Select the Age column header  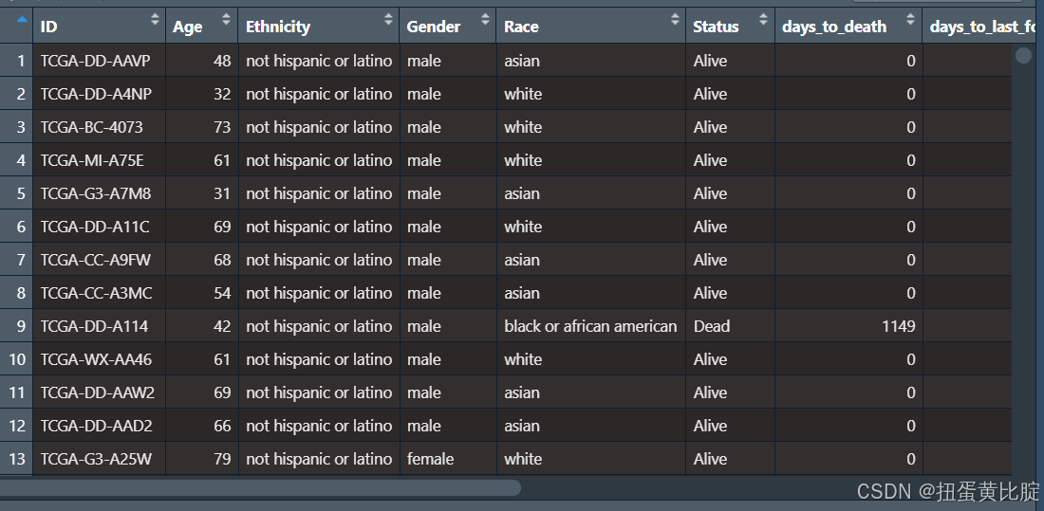point(202,26)
